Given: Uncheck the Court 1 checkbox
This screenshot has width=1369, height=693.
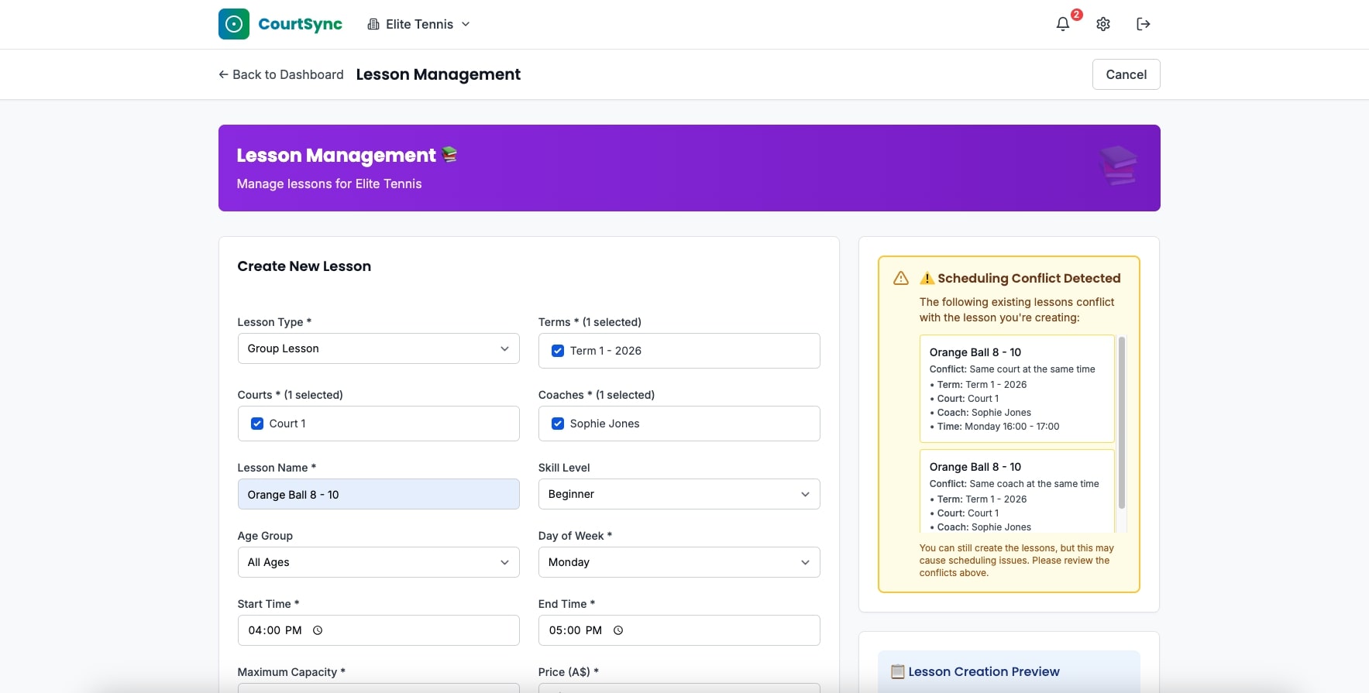Looking at the screenshot, I should [257, 424].
